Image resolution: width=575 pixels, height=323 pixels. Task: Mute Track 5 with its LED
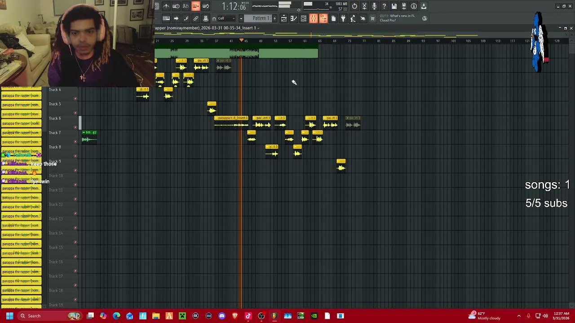pos(75,113)
